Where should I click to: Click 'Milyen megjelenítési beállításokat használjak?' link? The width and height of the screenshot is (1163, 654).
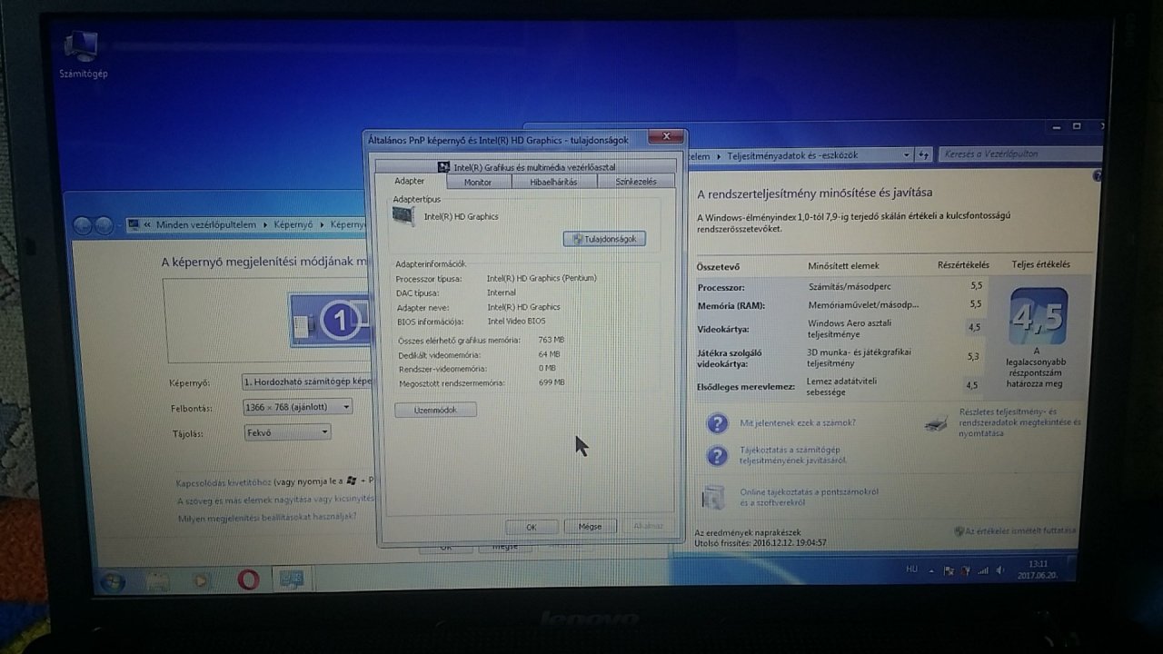(x=267, y=518)
